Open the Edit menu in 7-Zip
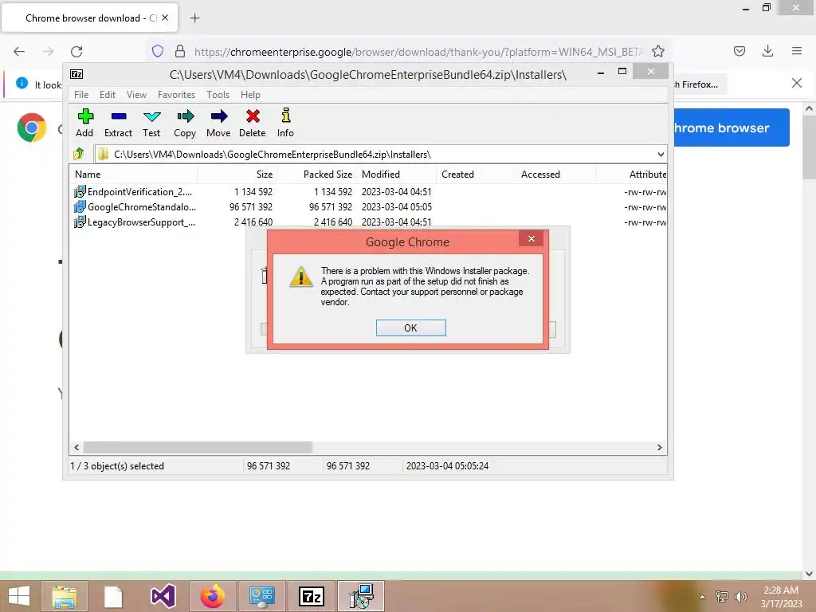Screen dimensions: 816x612 108,95
